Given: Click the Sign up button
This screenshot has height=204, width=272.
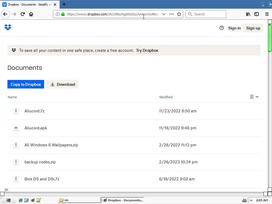Looking at the screenshot, I should [253, 28].
